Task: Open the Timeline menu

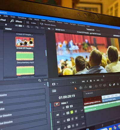Action: point(22,18)
